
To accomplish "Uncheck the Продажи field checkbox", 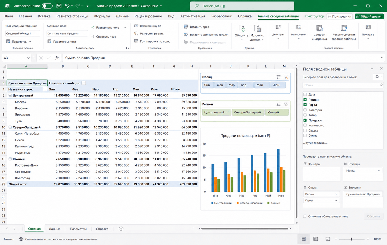I will click(305, 120).
